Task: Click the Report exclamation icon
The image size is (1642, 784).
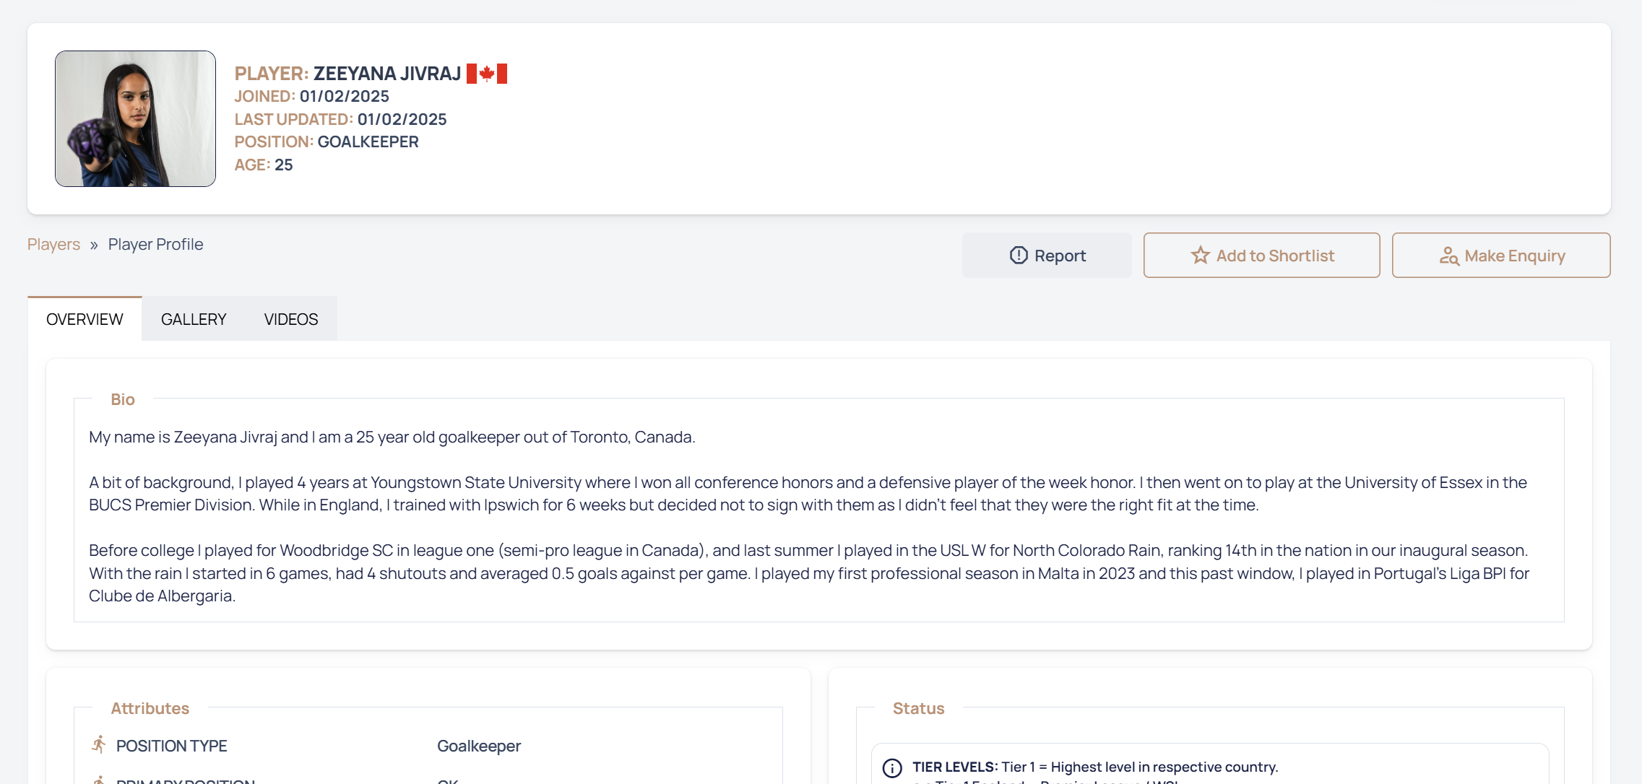Action: (x=1019, y=256)
